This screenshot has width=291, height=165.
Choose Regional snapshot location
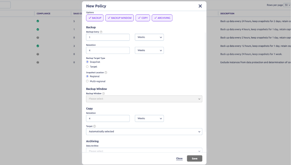[x=88, y=76]
